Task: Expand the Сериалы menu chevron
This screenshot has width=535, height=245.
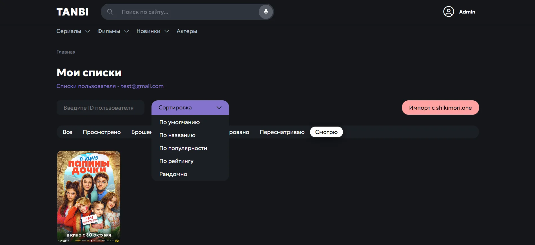Action: click(x=88, y=31)
